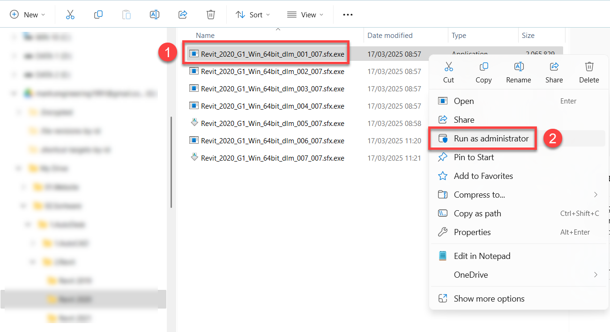This screenshot has width=610, height=332.
Task: Click the navigation pane vertical scrollbar
Action: click(x=171, y=162)
